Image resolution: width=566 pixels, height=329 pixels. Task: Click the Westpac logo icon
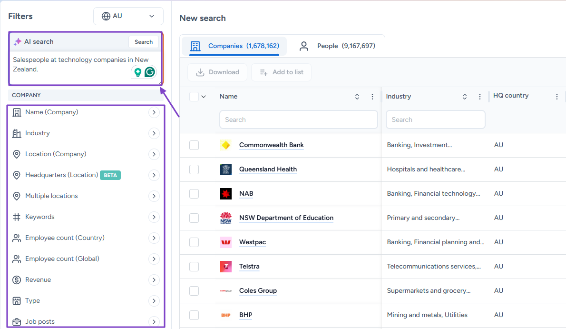(x=225, y=242)
